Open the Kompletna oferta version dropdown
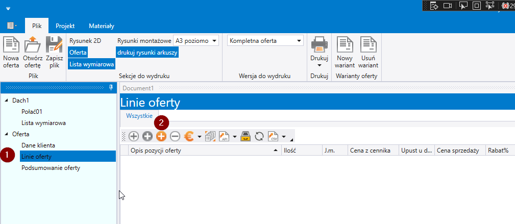The image size is (515, 224). [x=265, y=40]
